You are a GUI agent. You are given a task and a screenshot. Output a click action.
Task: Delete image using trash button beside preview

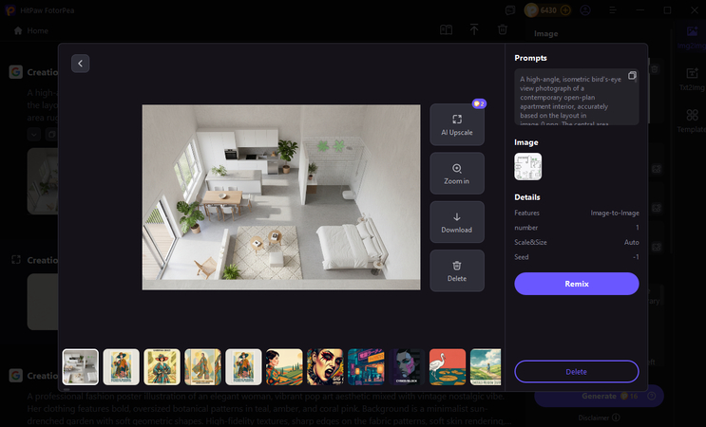pyautogui.click(x=457, y=270)
